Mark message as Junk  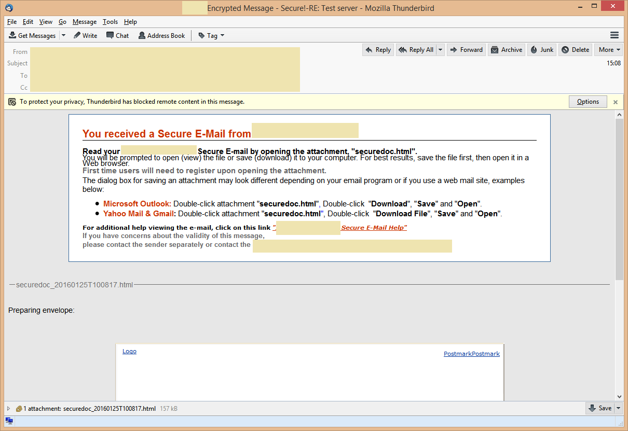tap(542, 50)
